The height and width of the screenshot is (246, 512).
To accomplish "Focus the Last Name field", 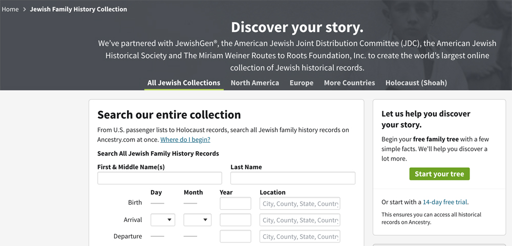I will point(293,178).
